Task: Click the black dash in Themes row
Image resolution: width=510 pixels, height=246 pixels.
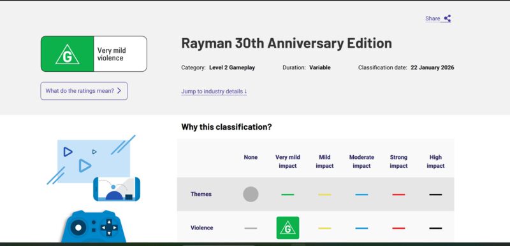Action: tap(435, 195)
